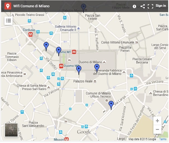This screenshot has height=143, width=169.
Task: Click the Piazza Tommaso Edison label
Action: pyautogui.click(x=12, y=57)
